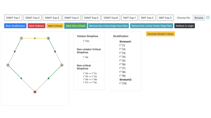Remove Non-critical Vertex-Edge Pairs

pyautogui.click(x=152, y=26)
